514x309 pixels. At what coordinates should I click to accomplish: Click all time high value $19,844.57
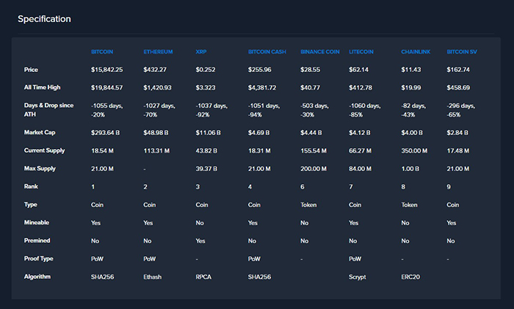107,88
